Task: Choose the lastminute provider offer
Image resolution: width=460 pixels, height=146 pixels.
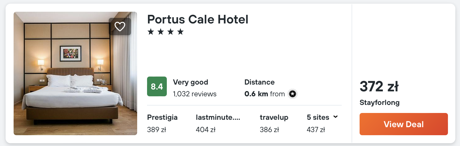Action: [x=218, y=117]
